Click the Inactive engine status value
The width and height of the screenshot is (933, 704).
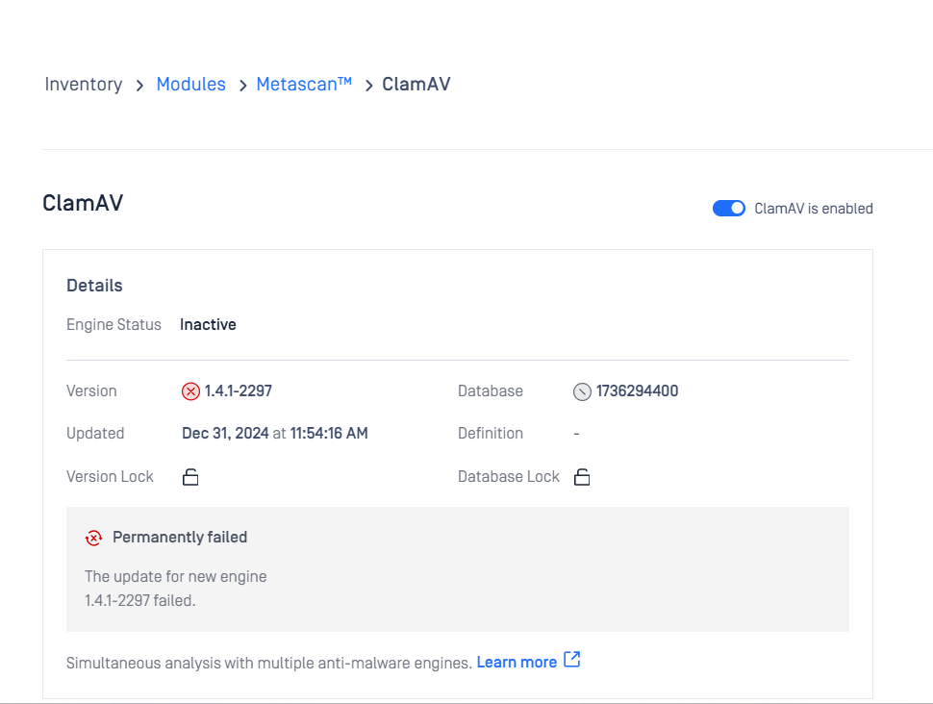[x=209, y=324]
